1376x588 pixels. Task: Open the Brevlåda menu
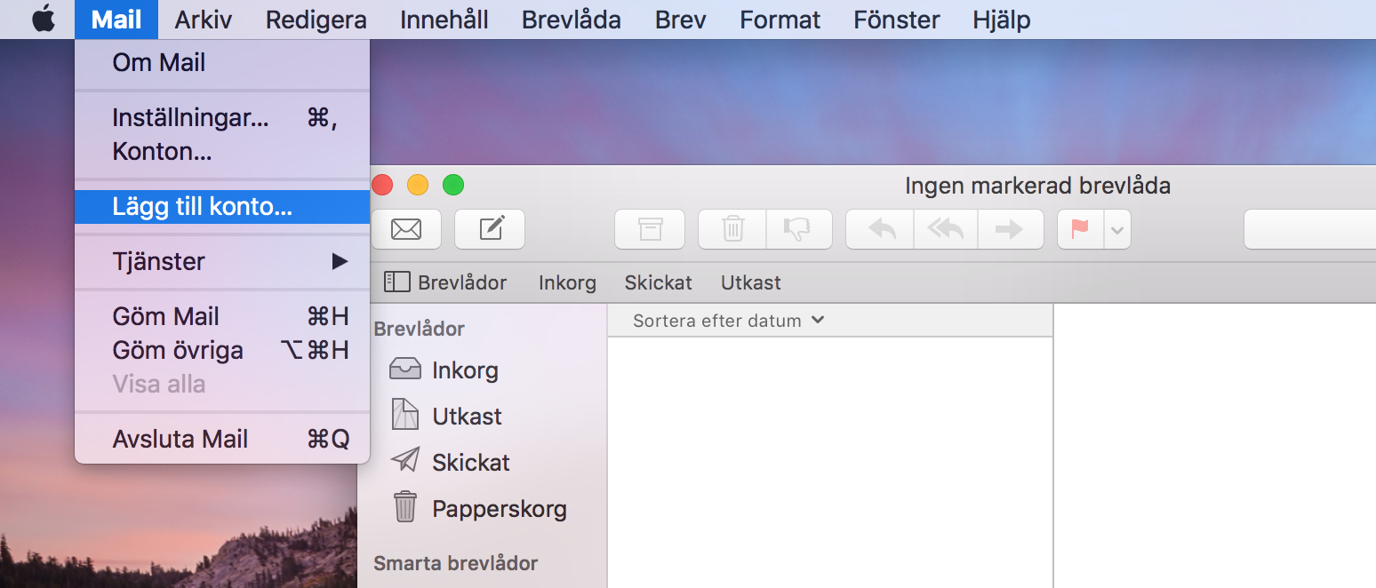(572, 20)
